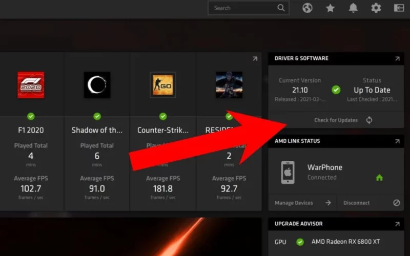Open settings gear icon
This screenshot has height=256, width=410.
(376, 8)
